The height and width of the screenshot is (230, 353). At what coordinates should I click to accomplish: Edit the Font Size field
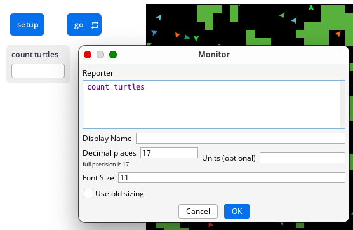click(232, 177)
